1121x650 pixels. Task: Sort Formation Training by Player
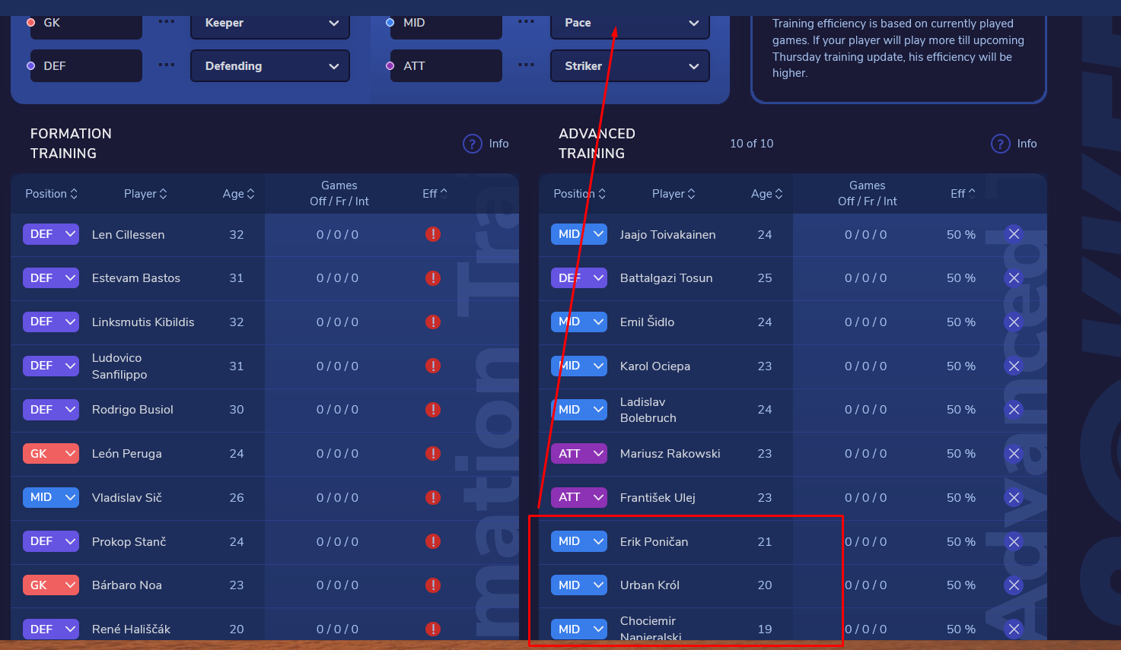point(145,194)
